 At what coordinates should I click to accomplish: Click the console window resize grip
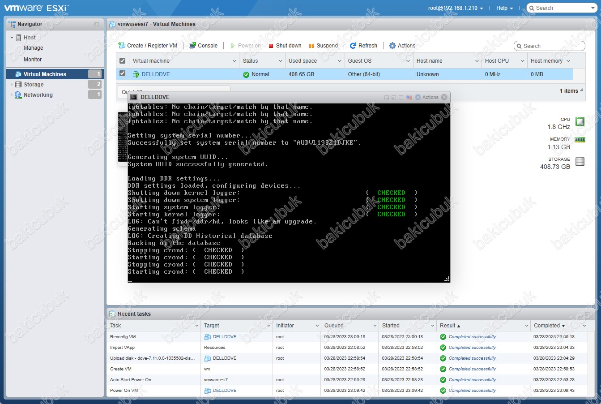[x=447, y=279]
